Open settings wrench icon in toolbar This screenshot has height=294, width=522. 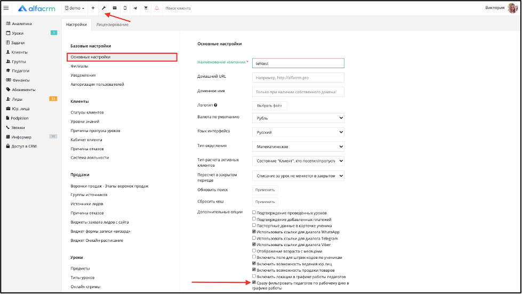click(x=104, y=8)
